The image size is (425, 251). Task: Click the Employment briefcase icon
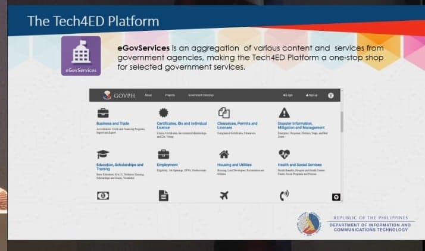pyautogui.click(x=163, y=154)
